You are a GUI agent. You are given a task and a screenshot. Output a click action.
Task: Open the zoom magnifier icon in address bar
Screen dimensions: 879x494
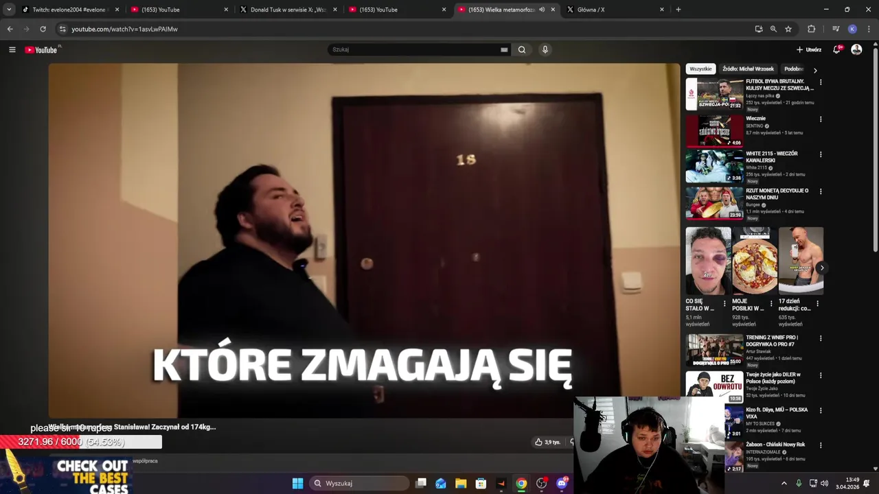[773, 29]
